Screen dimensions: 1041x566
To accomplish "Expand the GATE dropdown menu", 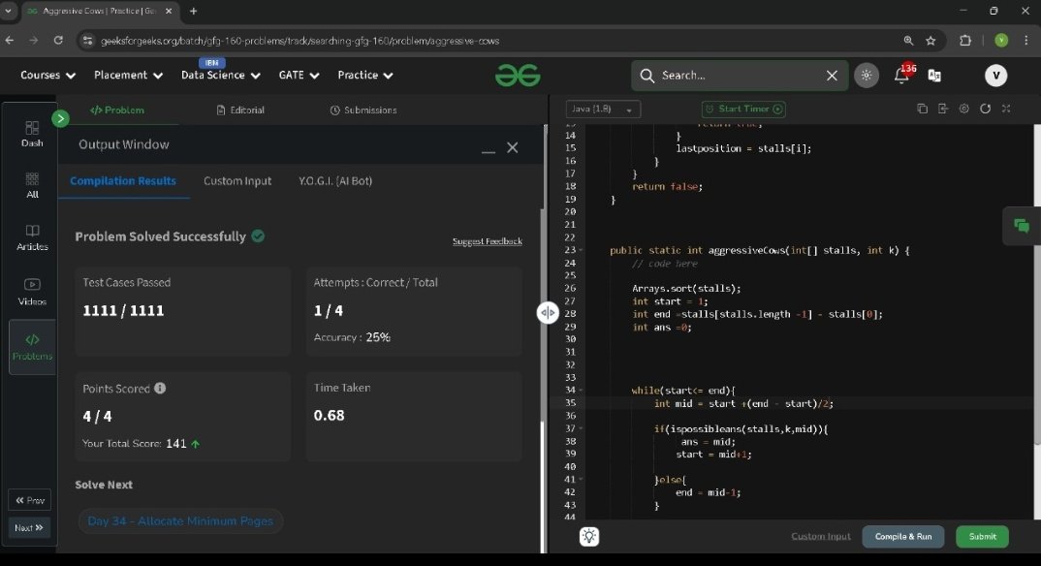I will point(299,75).
